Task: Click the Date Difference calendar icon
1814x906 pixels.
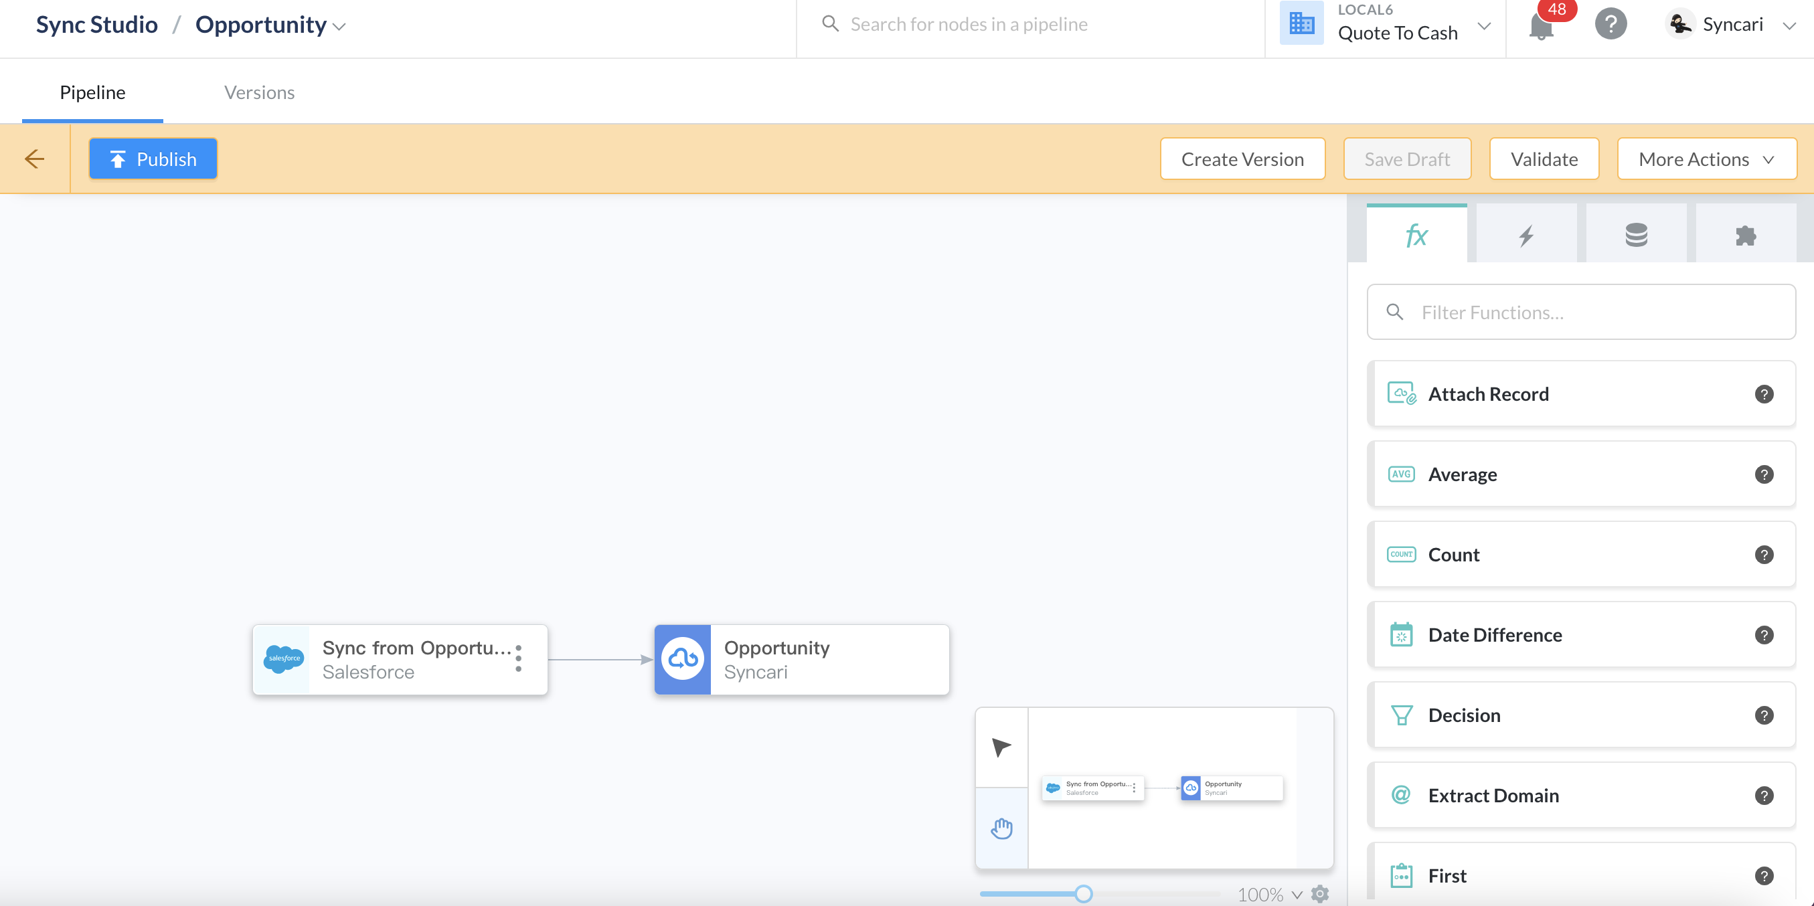Action: point(1402,634)
